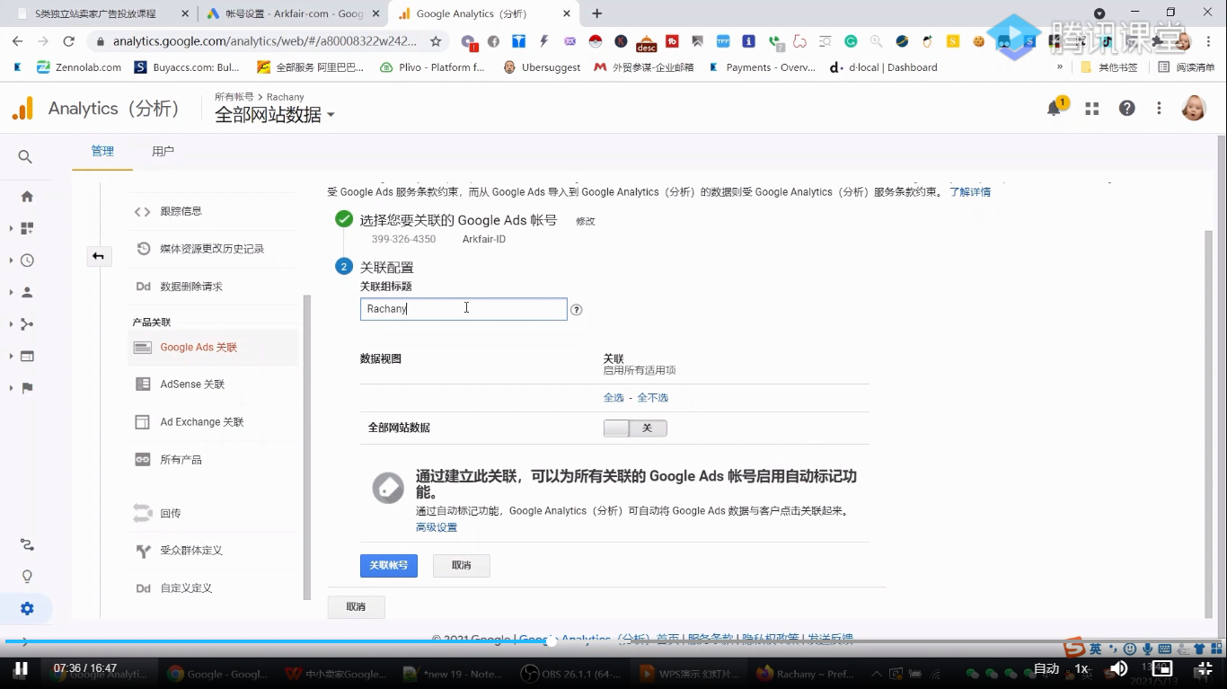This screenshot has height=689, width=1227.
Task: Select the Audience person icon in sidebar
Action: [x=27, y=290]
